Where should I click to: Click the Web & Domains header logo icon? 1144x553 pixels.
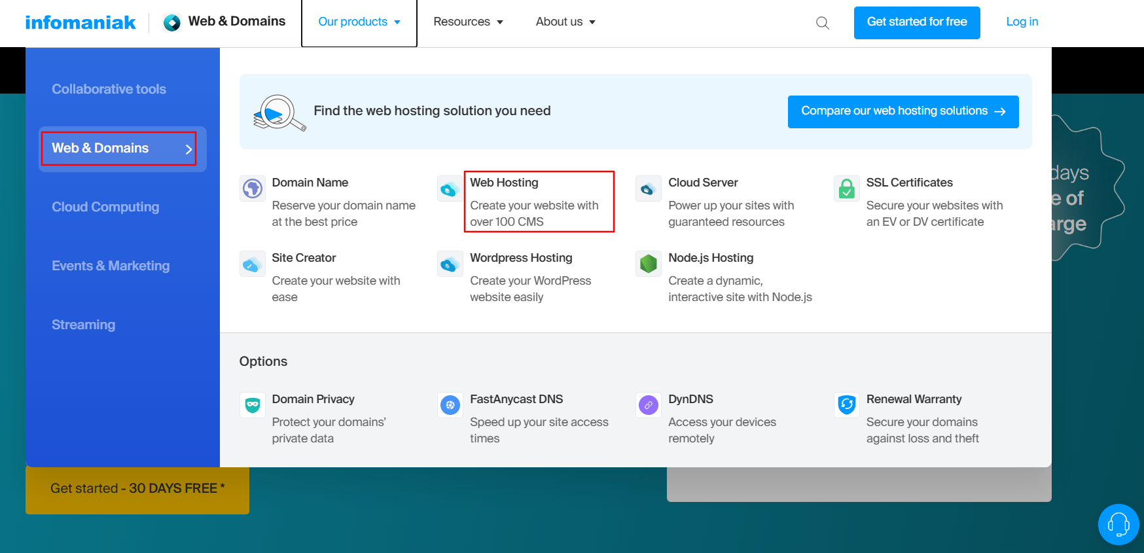point(172,23)
